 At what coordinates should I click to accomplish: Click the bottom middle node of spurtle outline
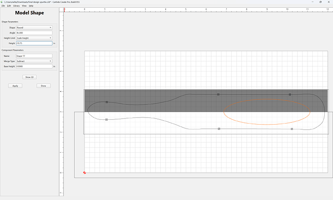click(x=219, y=129)
